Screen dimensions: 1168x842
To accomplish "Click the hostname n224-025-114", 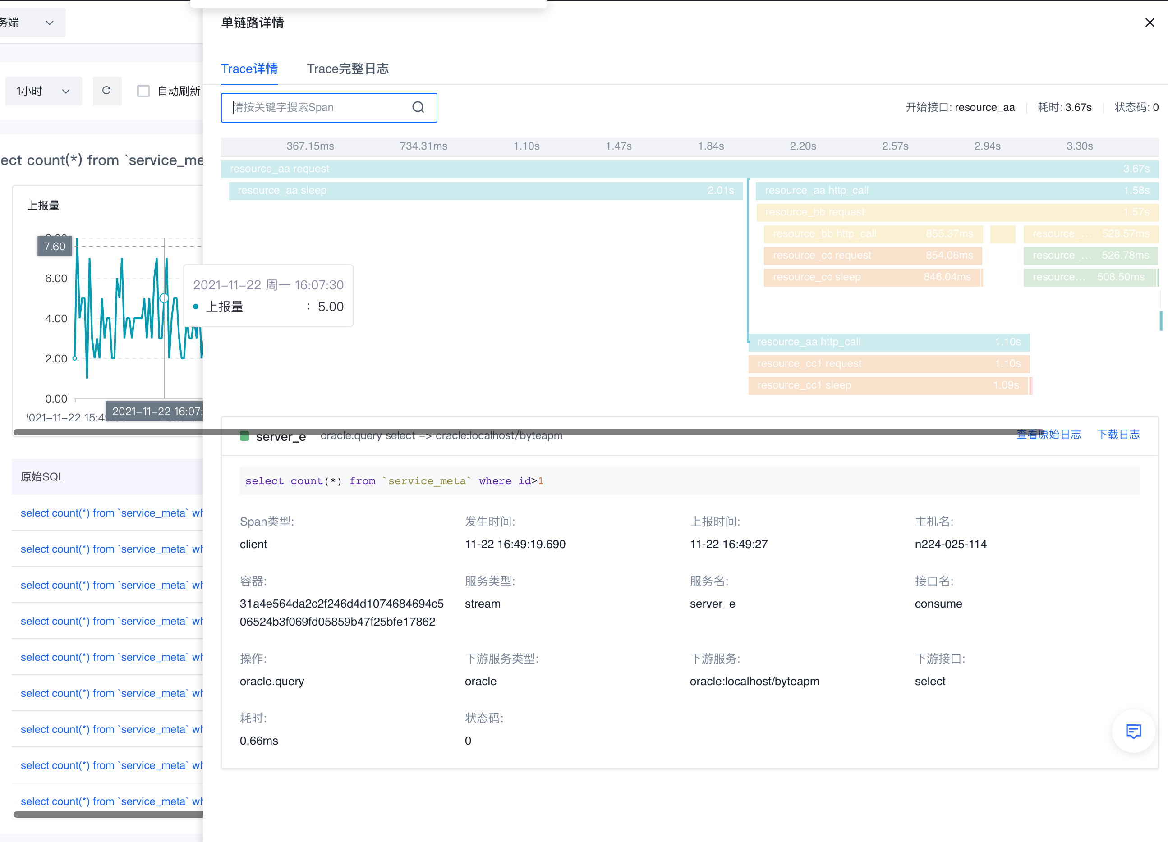I will point(951,544).
